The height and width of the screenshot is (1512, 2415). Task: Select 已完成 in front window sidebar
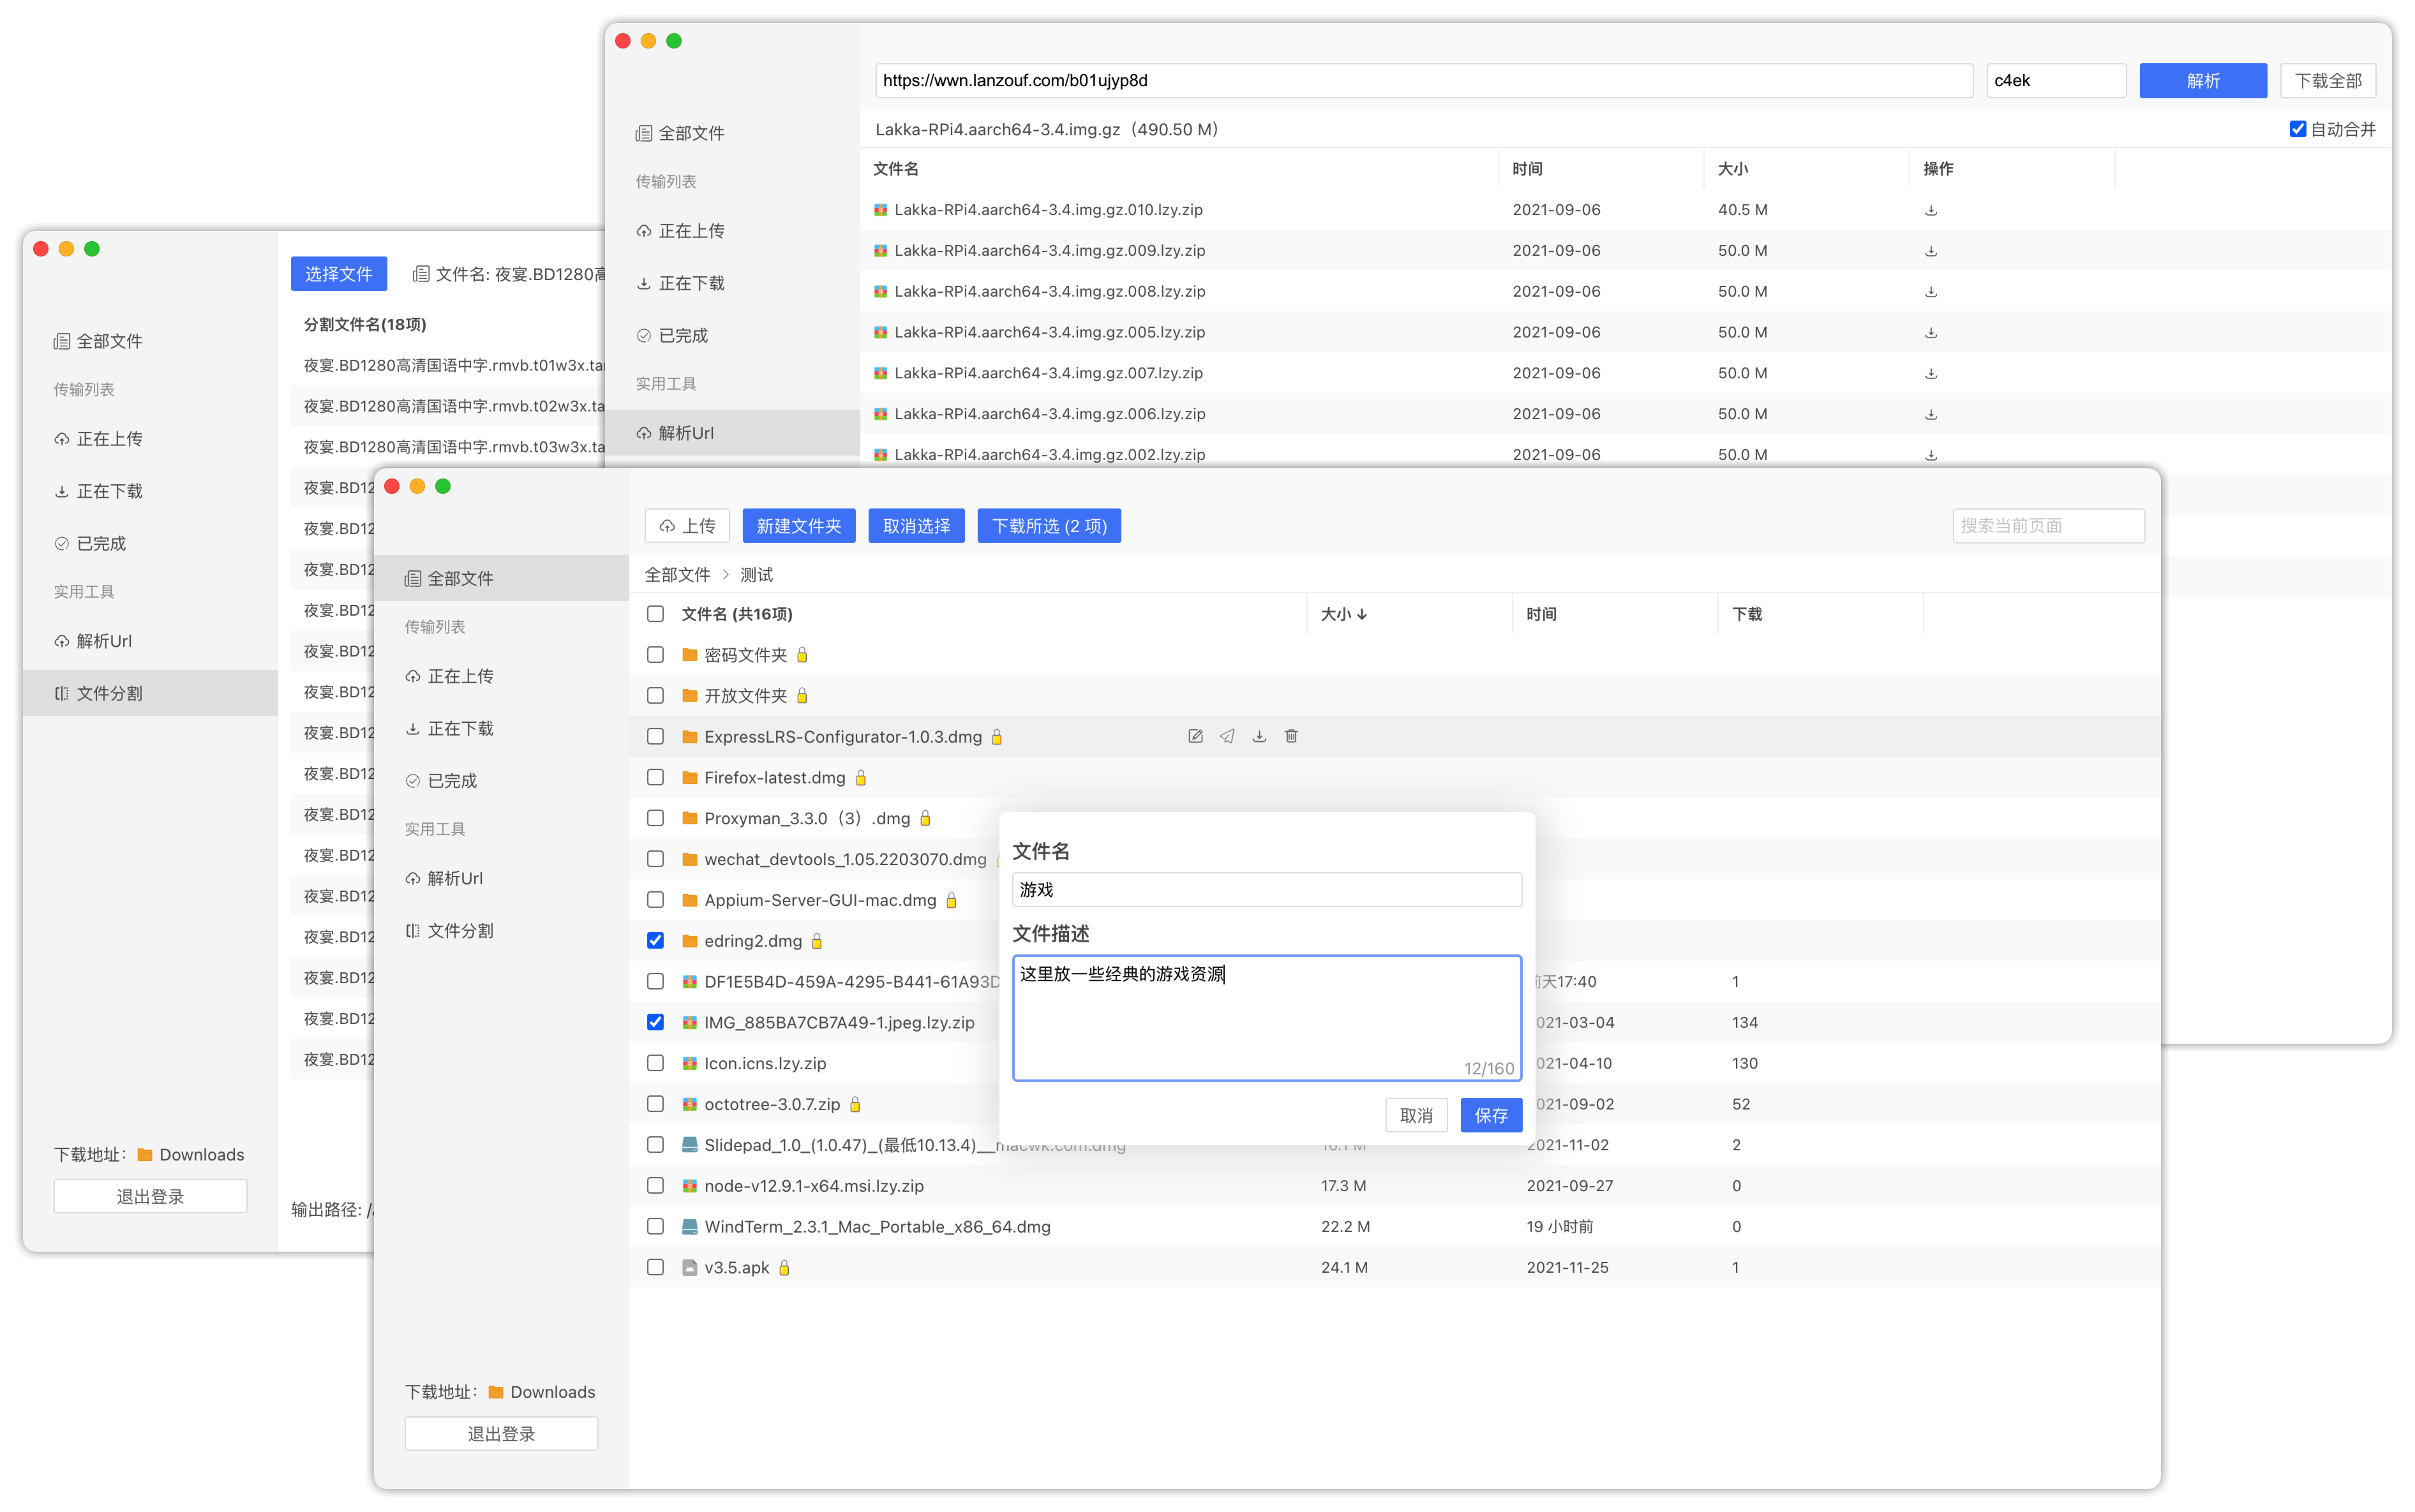[451, 781]
